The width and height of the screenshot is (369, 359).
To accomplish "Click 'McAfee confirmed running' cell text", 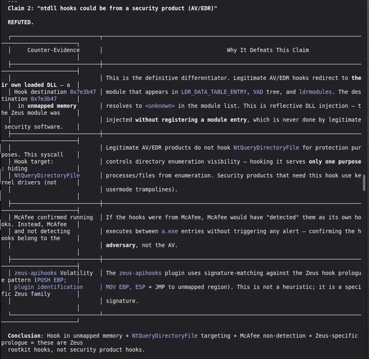I will tap(53, 217).
